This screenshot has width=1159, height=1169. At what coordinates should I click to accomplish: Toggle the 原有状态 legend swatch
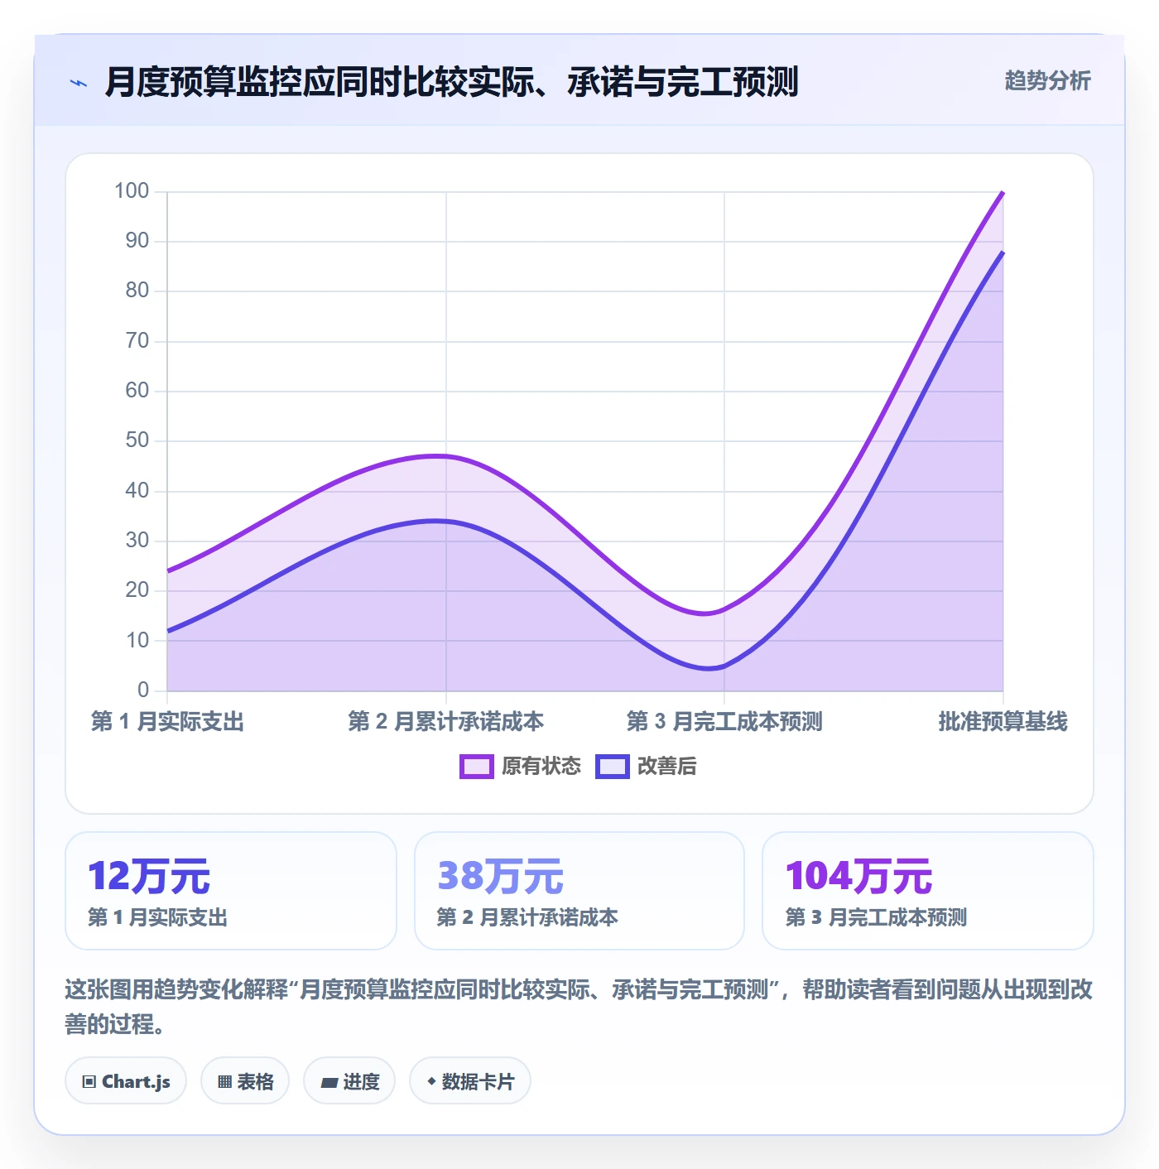[x=477, y=766]
